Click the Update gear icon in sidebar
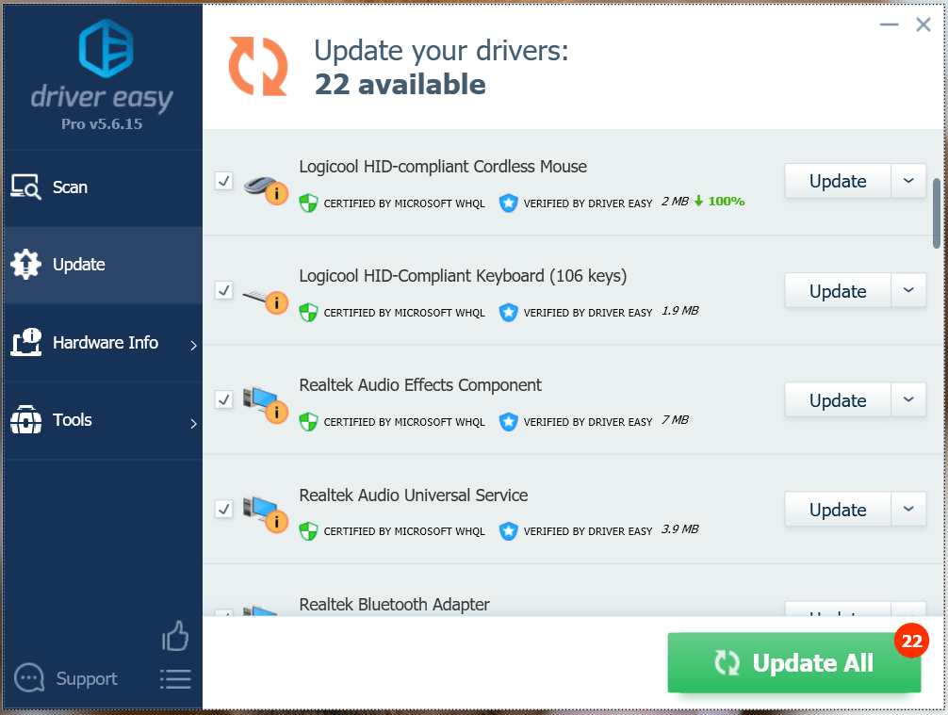 pos(25,264)
